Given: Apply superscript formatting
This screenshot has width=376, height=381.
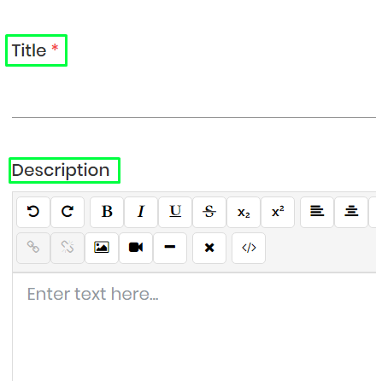Looking at the screenshot, I should (x=278, y=212).
